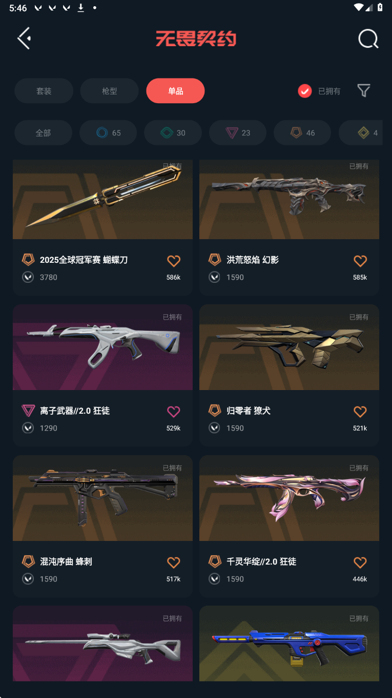Open the filter funnel icon
This screenshot has height=698, width=392.
pyautogui.click(x=364, y=91)
